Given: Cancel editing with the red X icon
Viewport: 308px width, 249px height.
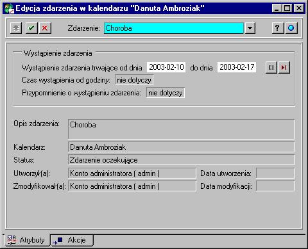Looking at the screenshot, I should [45, 28].
